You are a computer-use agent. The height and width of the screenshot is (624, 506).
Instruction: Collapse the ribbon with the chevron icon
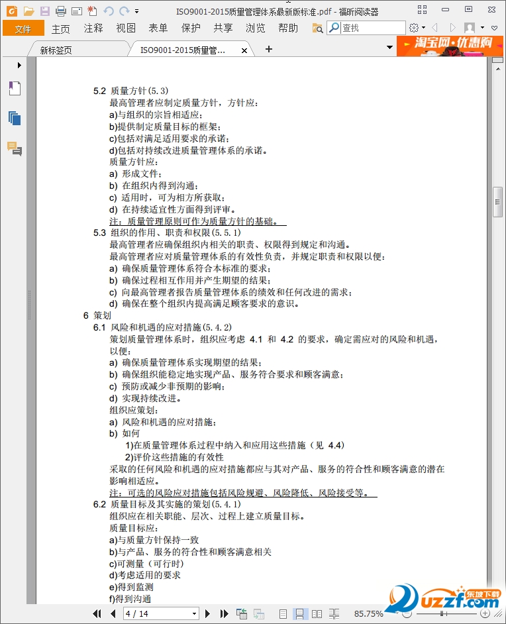[495, 28]
